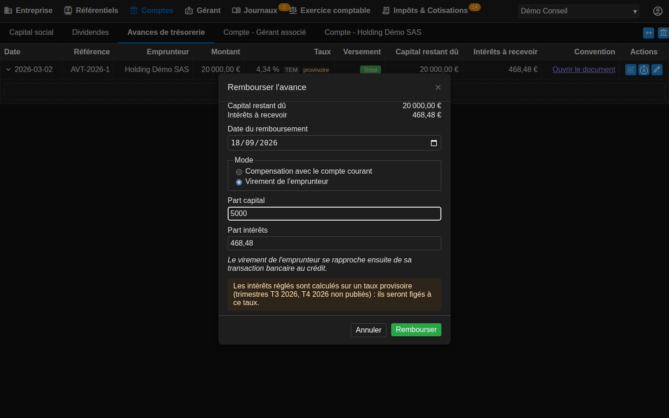Click the Journaux badge showing 2
669x418 pixels.
pyautogui.click(x=284, y=7)
